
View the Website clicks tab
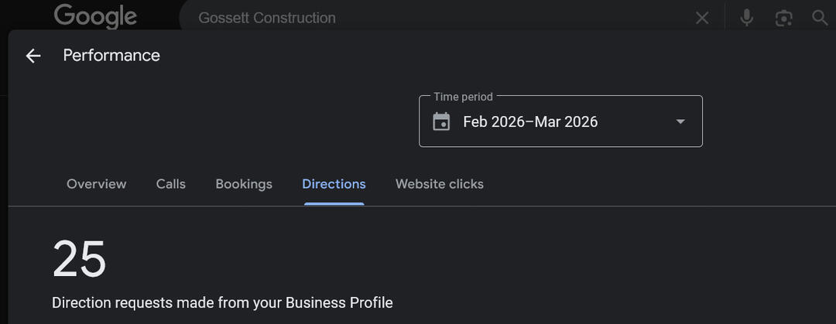[x=439, y=184]
